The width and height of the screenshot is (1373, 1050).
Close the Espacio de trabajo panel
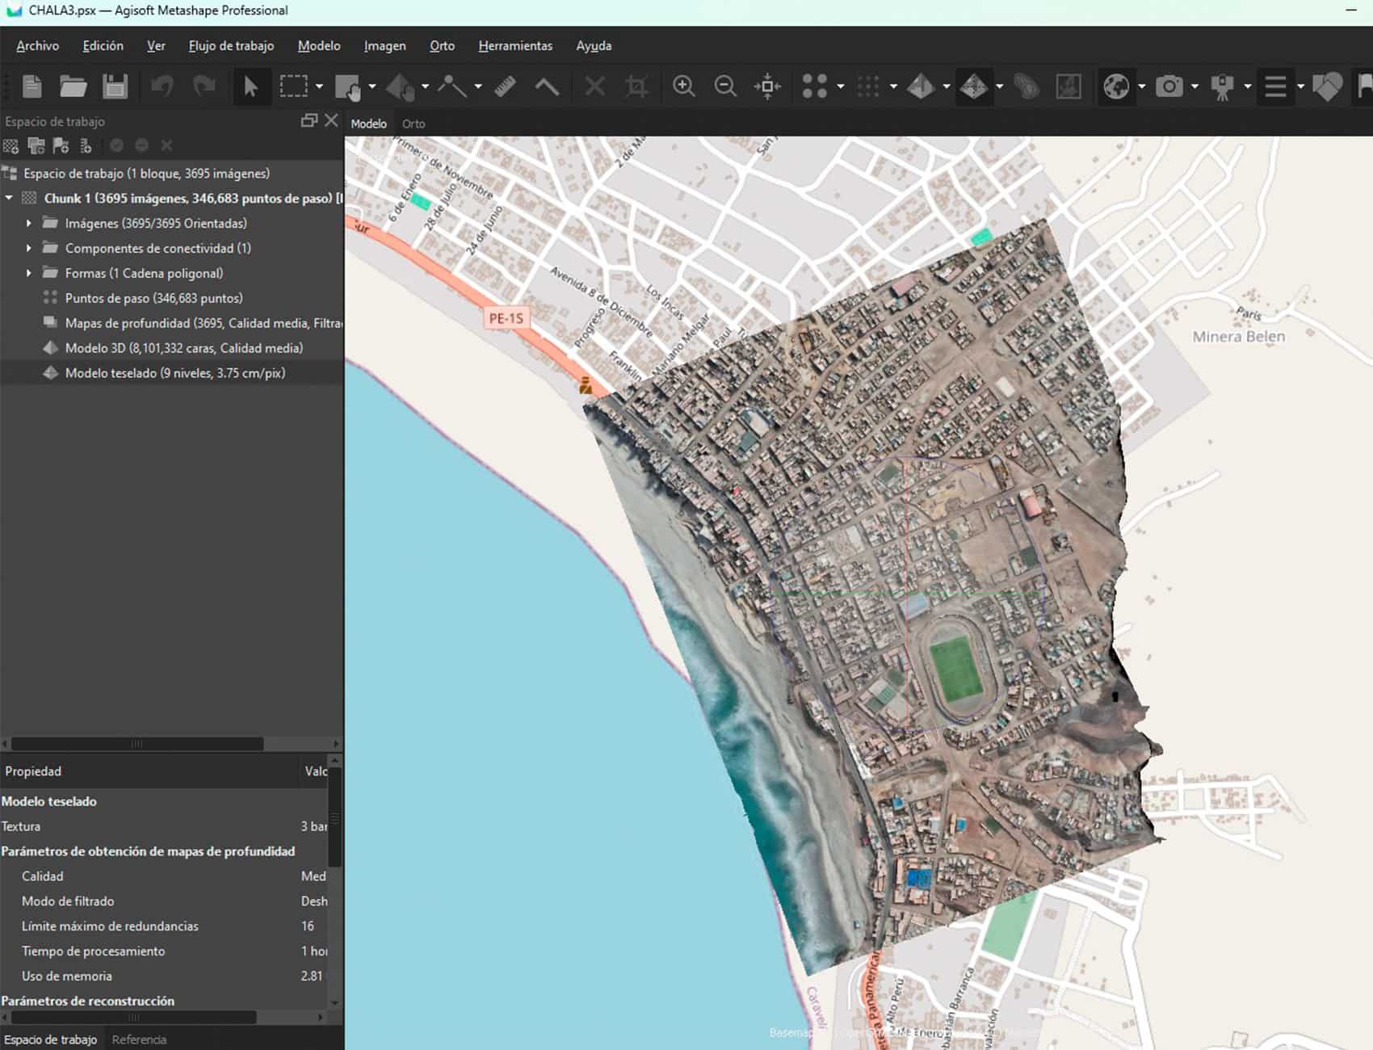click(x=331, y=120)
